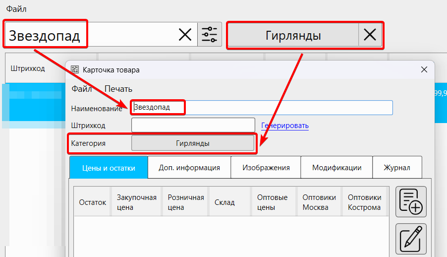447x257 pixels.
Task: Remove the Гирлянды category filter
Action: [370, 35]
